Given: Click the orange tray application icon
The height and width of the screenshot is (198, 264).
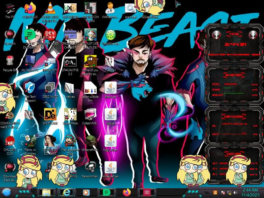Looking at the screenshot, I should (215, 192).
